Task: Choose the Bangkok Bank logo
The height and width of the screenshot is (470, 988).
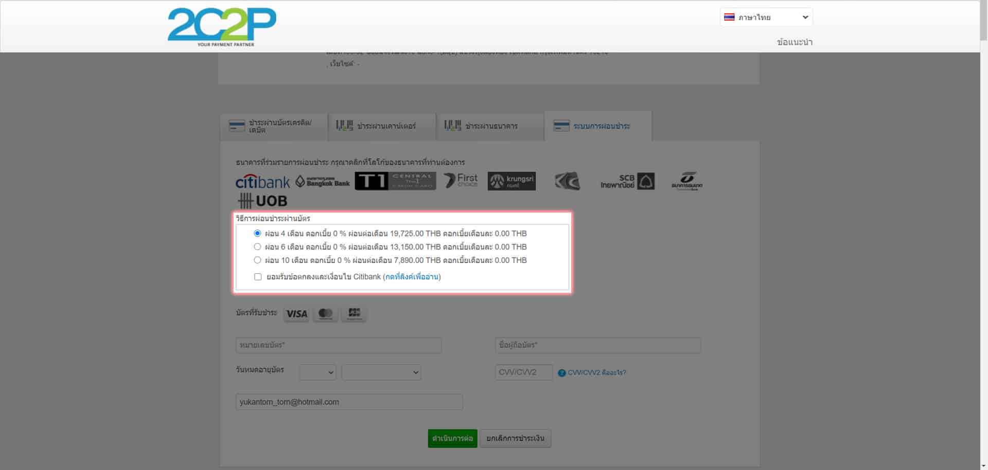Action: [x=323, y=181]
